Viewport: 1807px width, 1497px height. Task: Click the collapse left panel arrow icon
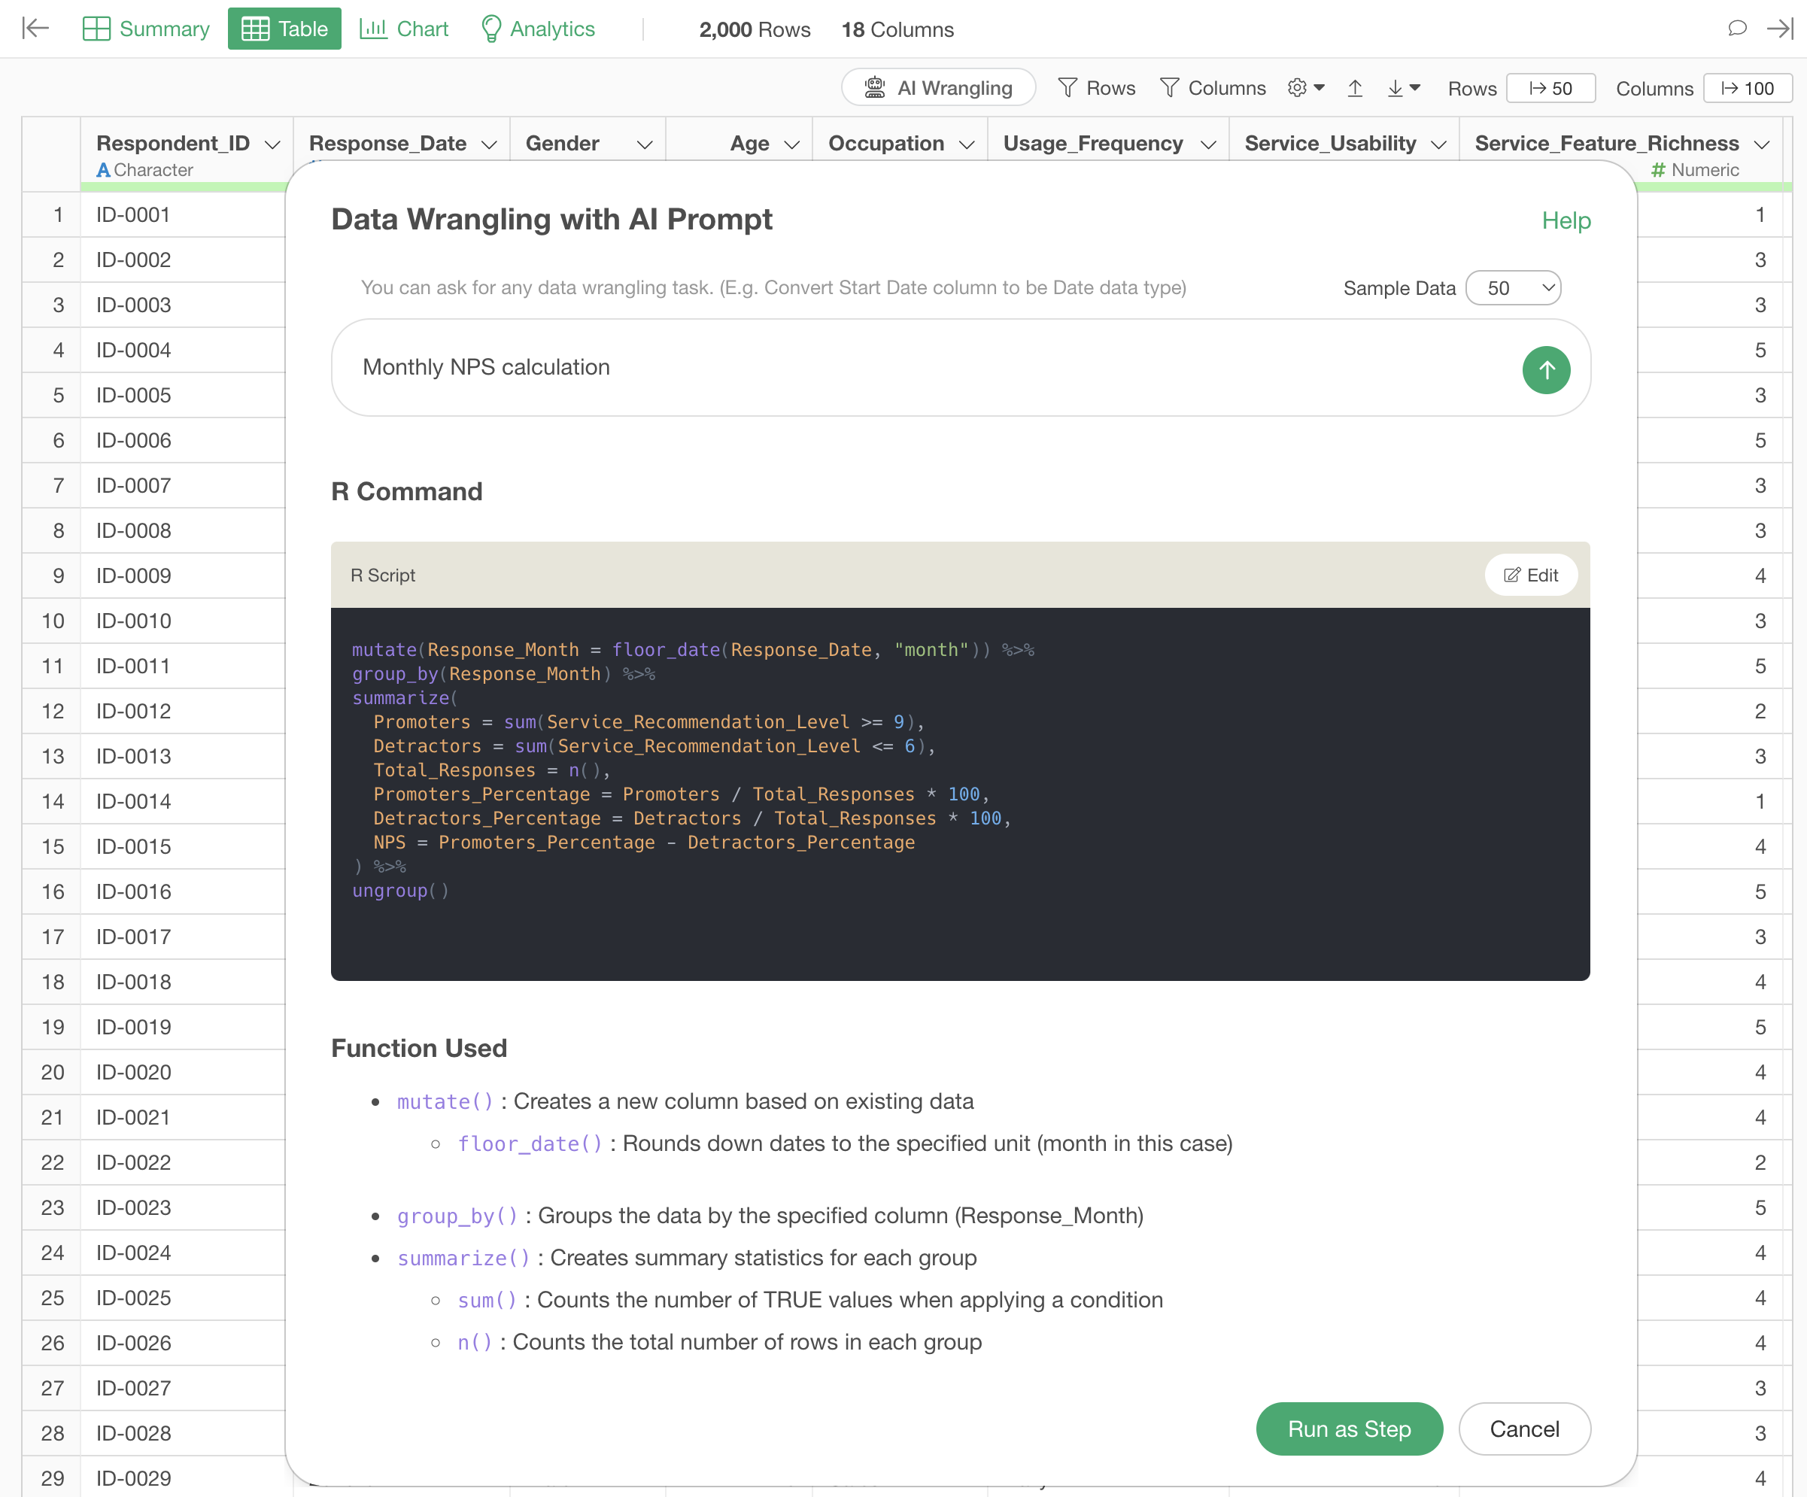35,29
